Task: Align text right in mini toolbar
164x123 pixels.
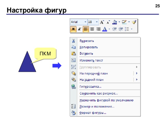Action: pyautogui.click(x=98, y=29)
